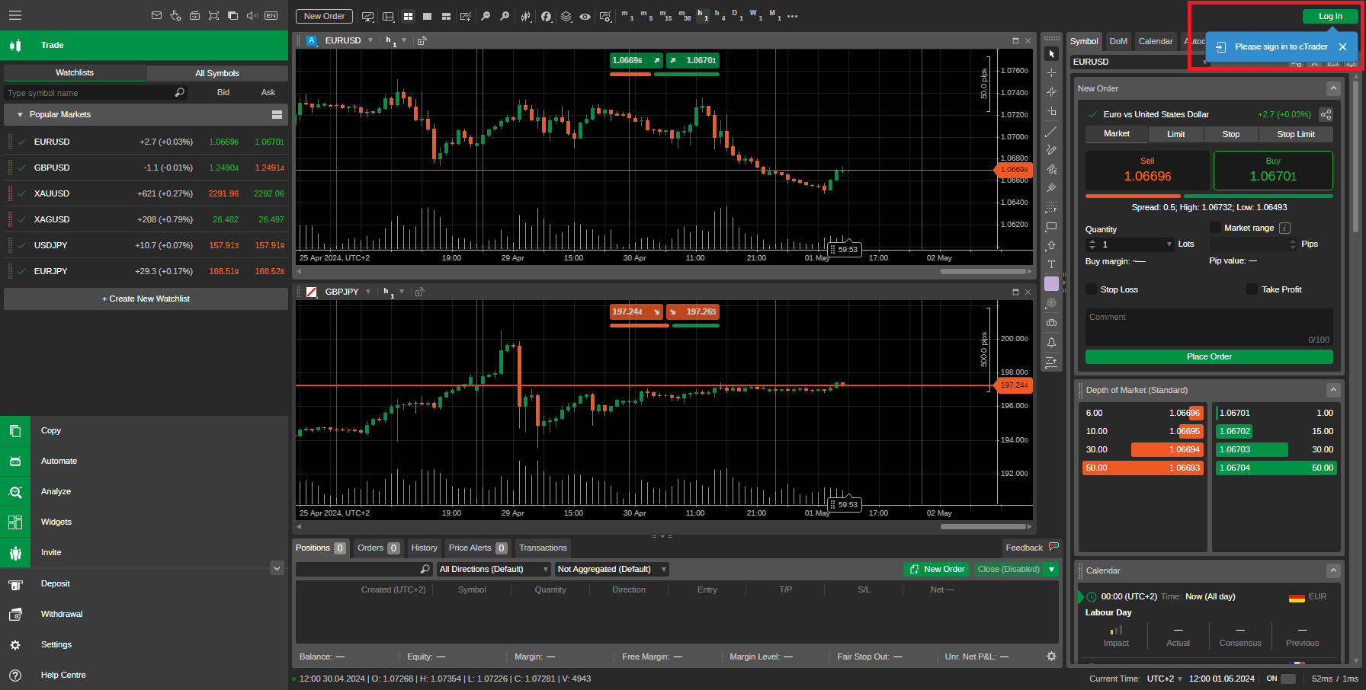Select the trend line drawing tool

(1051, 132)
